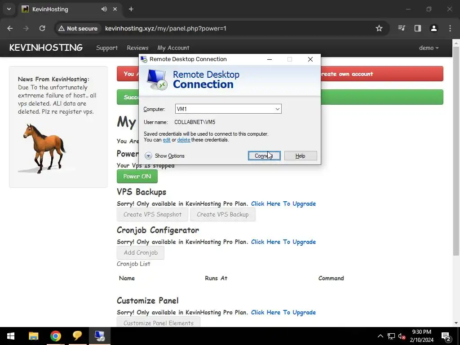Viewport: 460px width, 345px height.
Task: Click Customize Panel Elements button
Action: (x=159, y=322)
